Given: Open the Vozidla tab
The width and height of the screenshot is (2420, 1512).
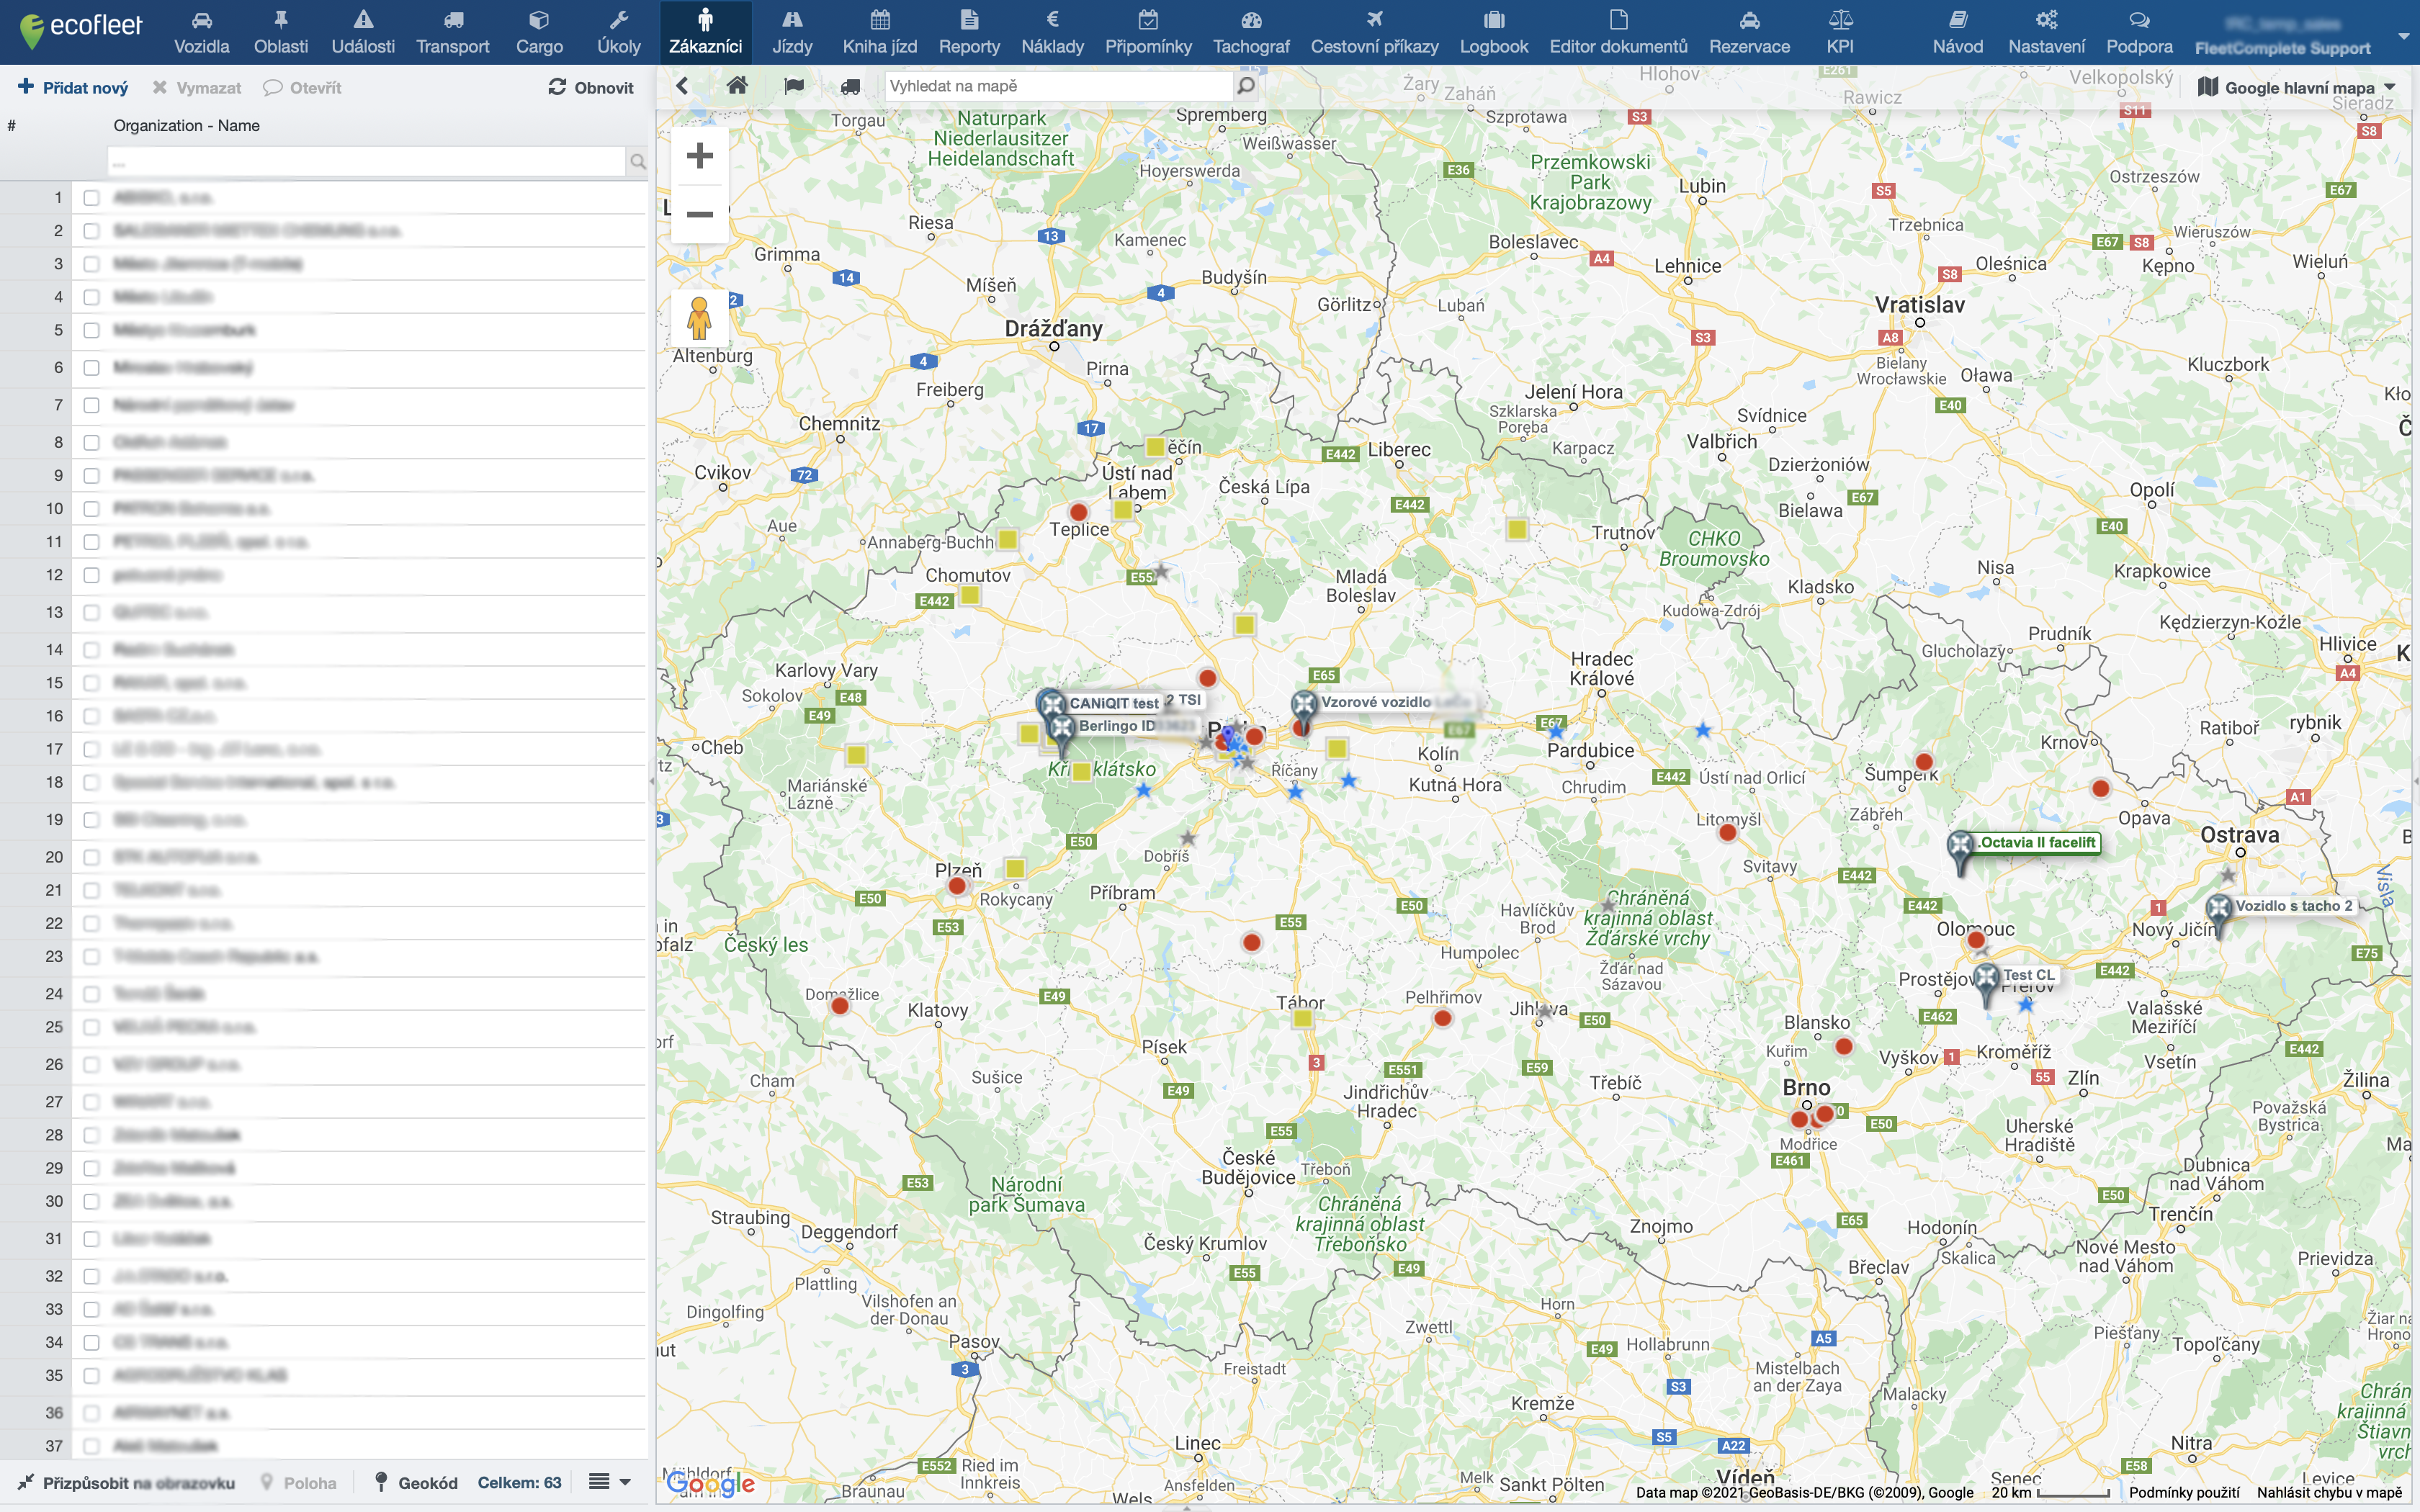Looking at the screenshot, I should 201,32.
